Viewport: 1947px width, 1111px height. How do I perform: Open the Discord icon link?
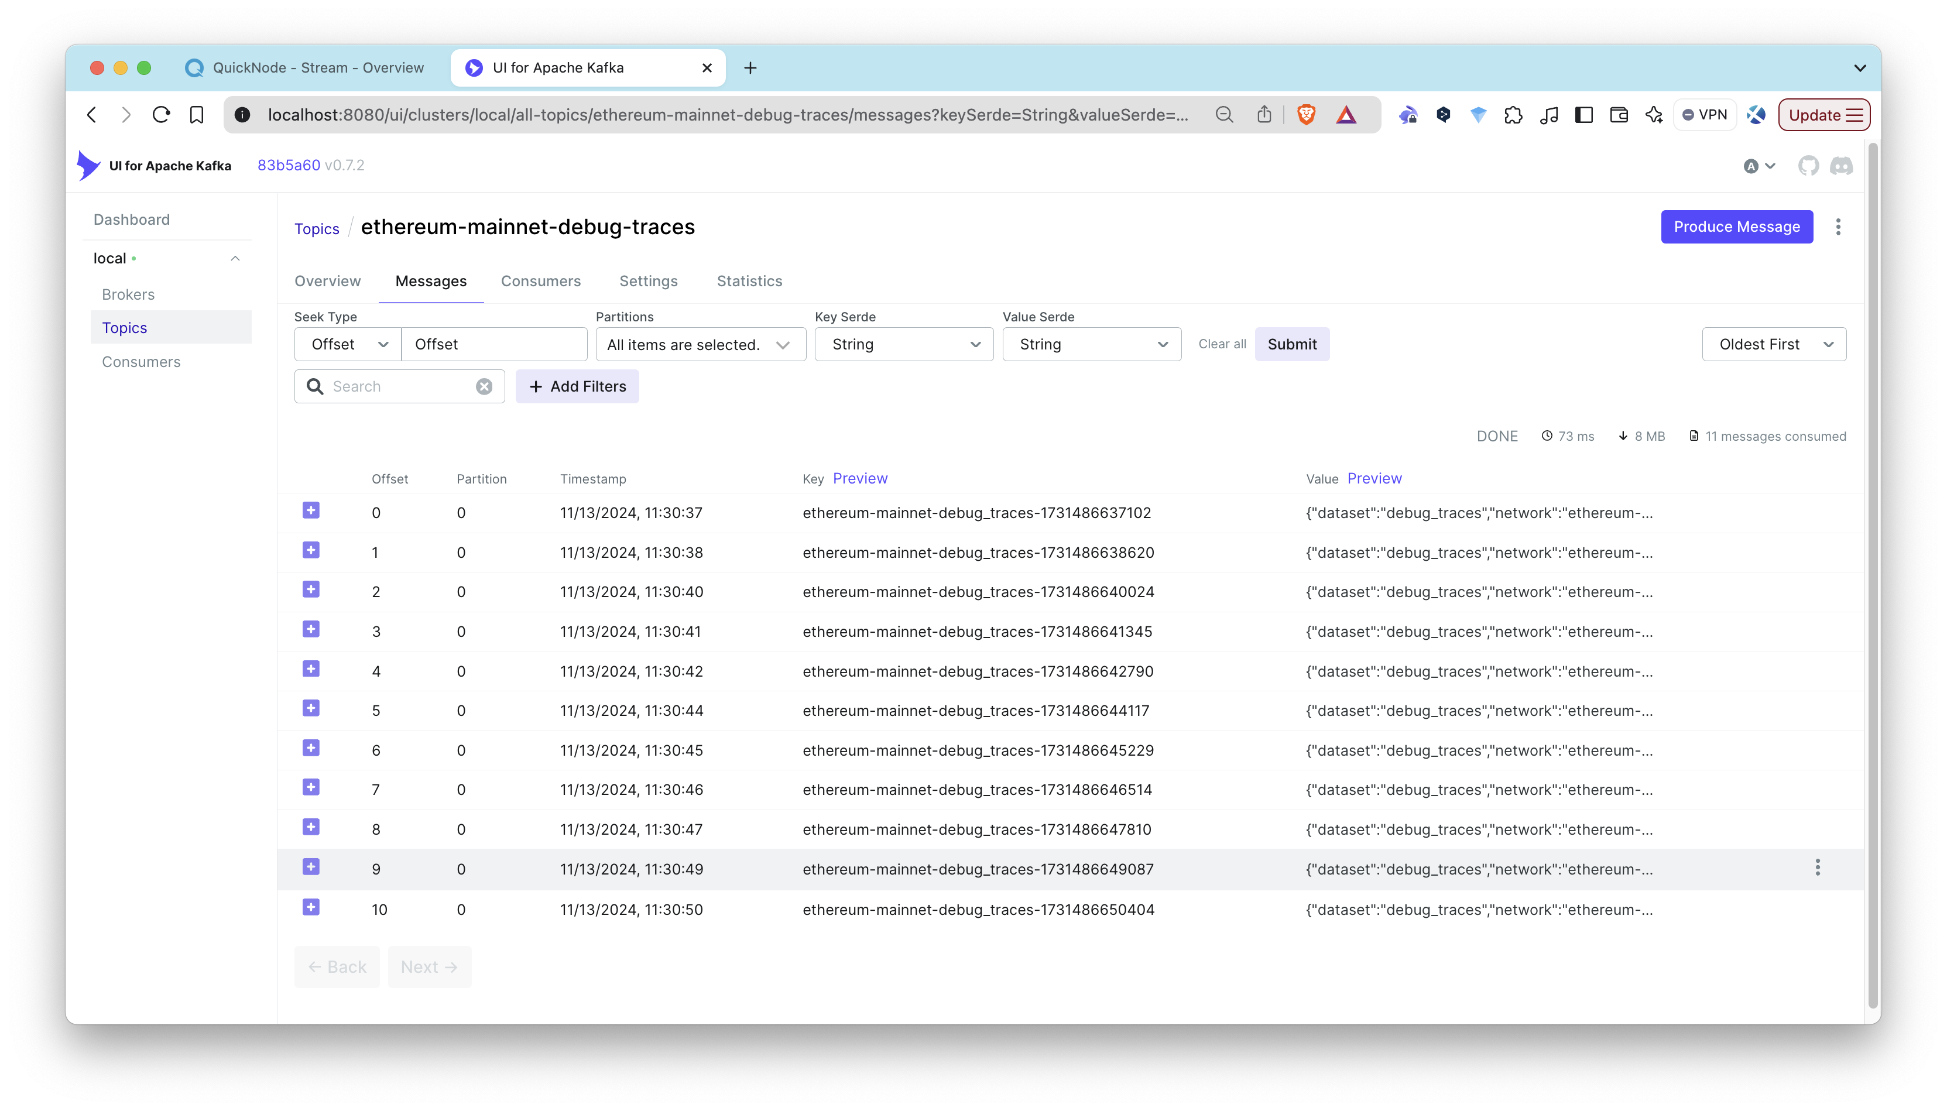coord(1842,166)
